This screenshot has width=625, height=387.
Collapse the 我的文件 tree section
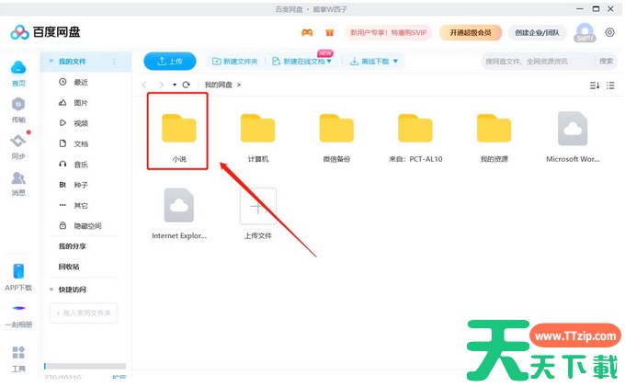click(x=51, y=62)
